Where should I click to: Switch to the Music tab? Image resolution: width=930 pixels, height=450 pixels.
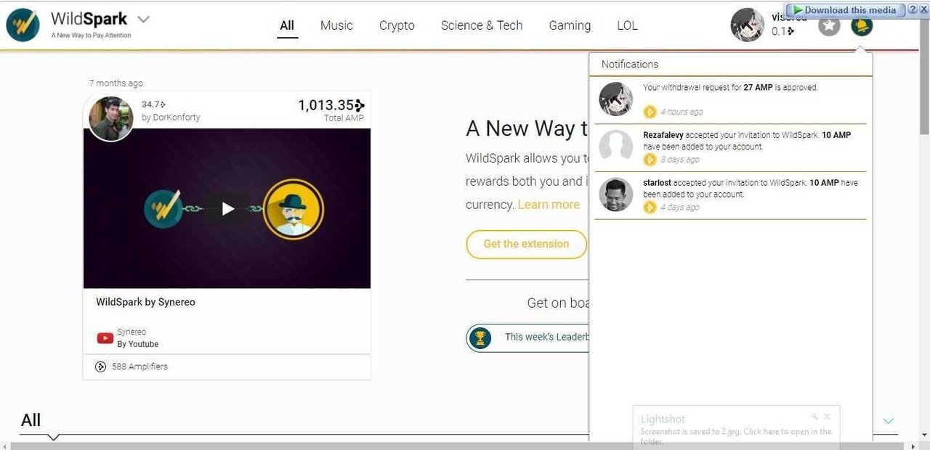coord(336,25)
